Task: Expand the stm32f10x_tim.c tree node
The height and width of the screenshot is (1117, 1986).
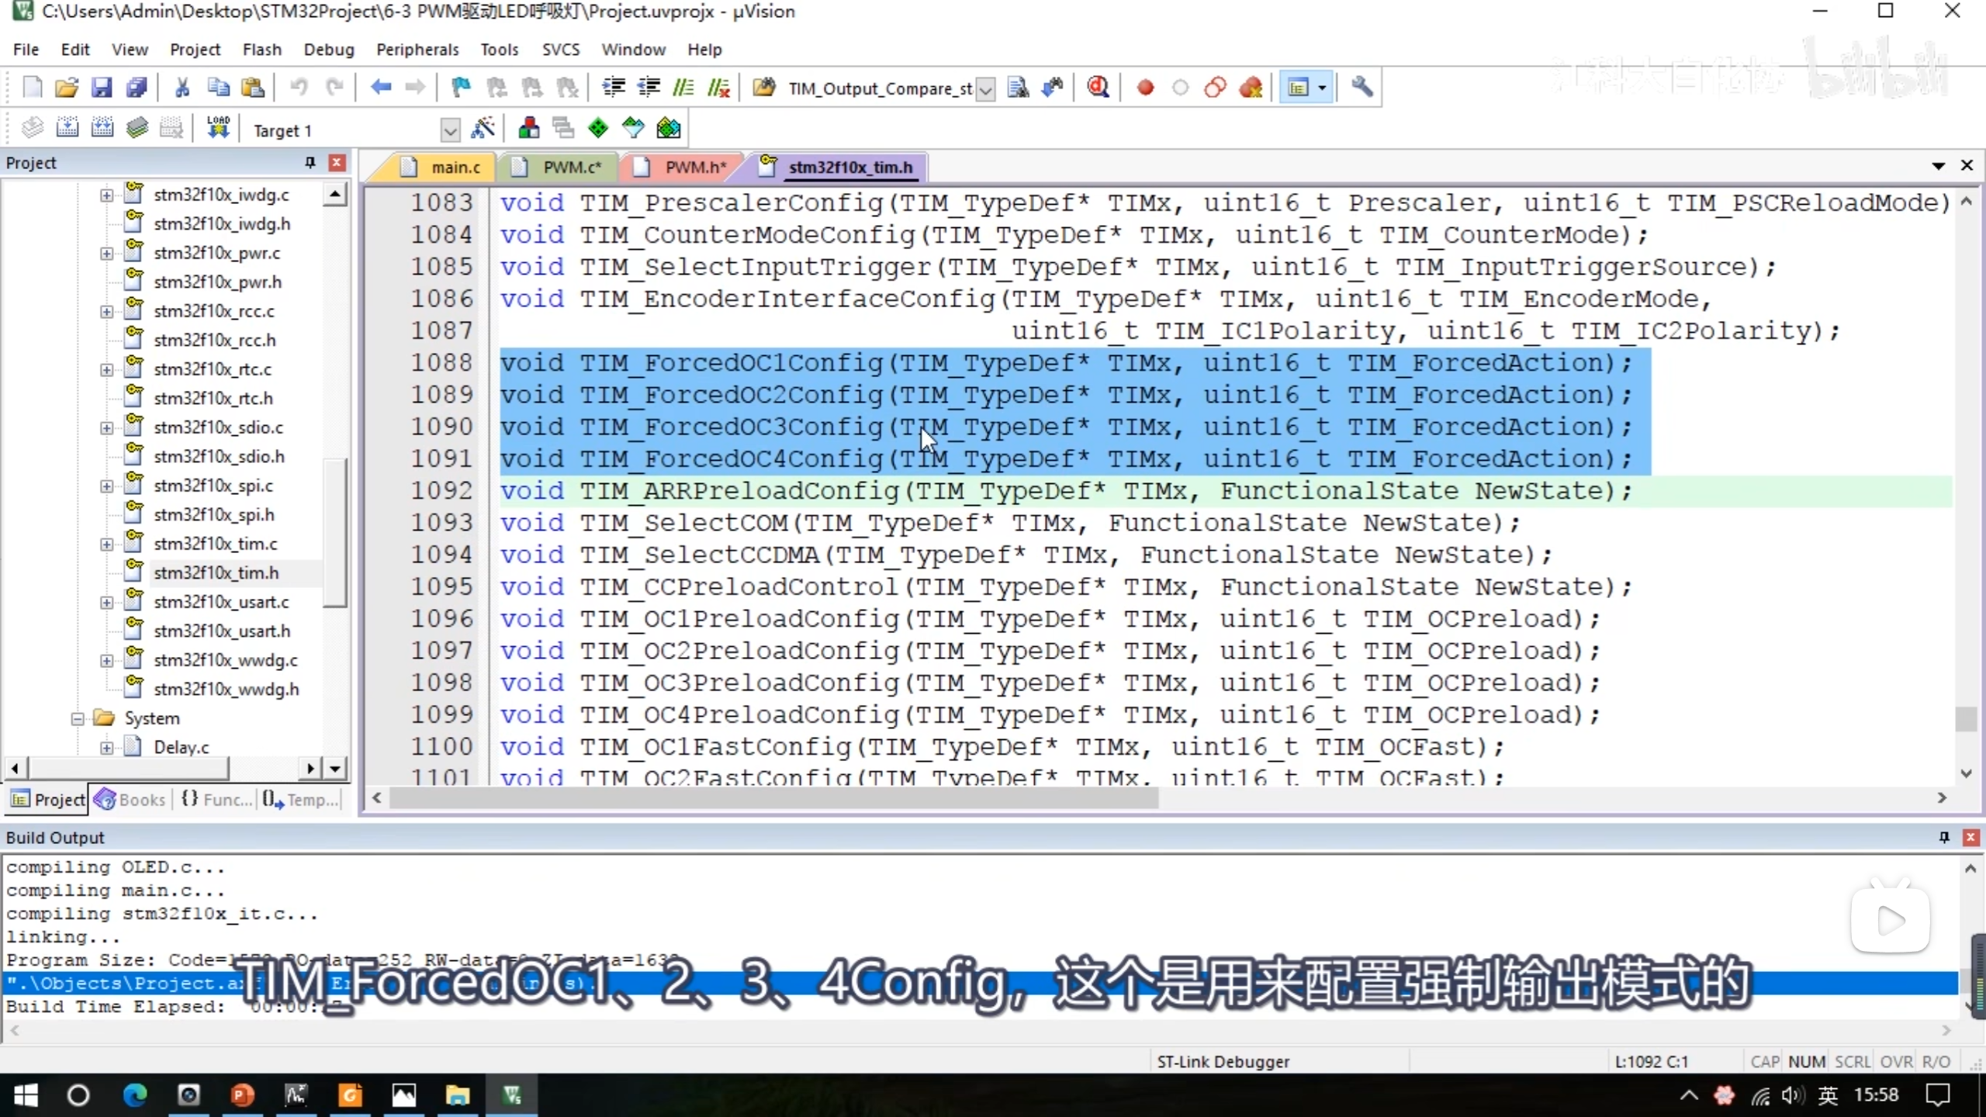Action: coord(107,544)
